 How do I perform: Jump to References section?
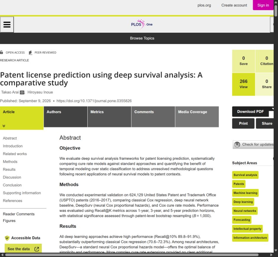click(x=12, y=200)
